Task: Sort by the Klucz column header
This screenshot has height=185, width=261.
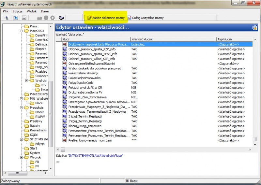Action: tap(96, 39)
